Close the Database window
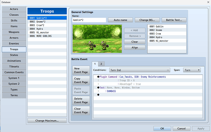The width and height of the screenshot is (211, 132). point(208,2)
